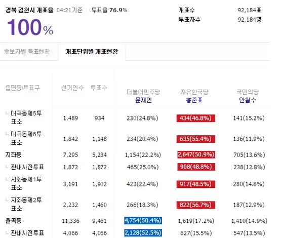Click 개표수 value 92,184표
283x238 pixels.
pyautogui.click(x=250, y=10)
